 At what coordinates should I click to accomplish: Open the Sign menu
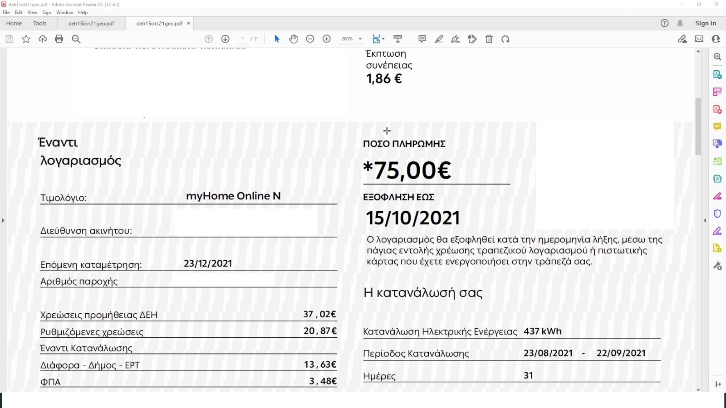coord(47,12)
